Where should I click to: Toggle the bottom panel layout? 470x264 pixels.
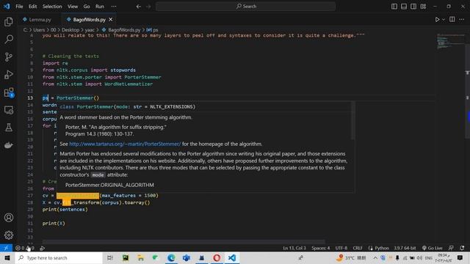tap(404, 7)
